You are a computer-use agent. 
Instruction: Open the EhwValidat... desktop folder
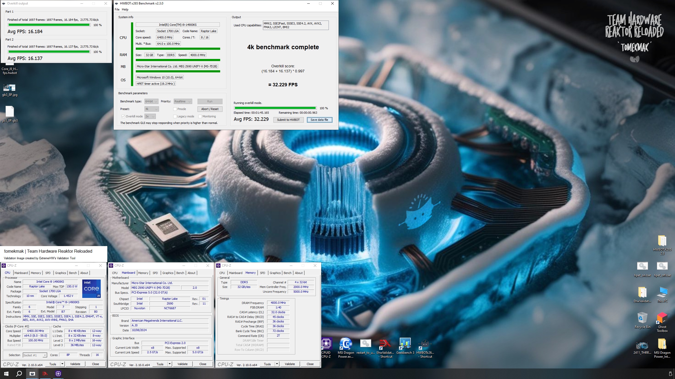click(642, 295)
